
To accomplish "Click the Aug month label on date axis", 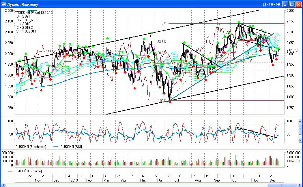I will pyautogui.click(x=198, y=180).
